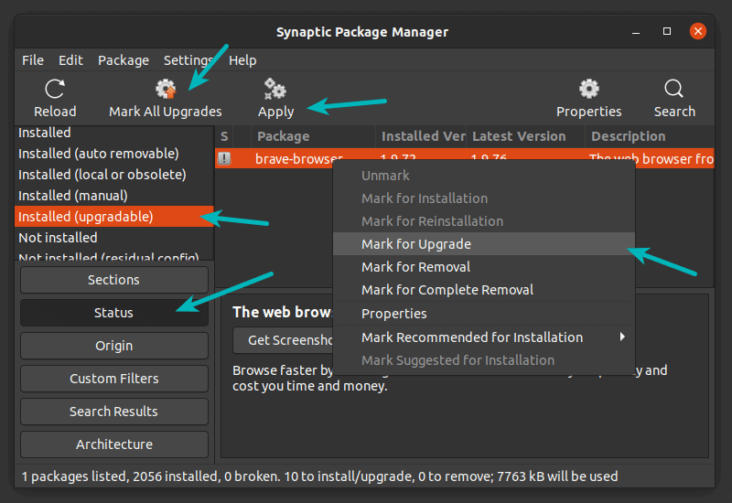The width and height of the screenshot is (732, 503).
Task: Click the Reload toolbar icon
Action: 55,90
